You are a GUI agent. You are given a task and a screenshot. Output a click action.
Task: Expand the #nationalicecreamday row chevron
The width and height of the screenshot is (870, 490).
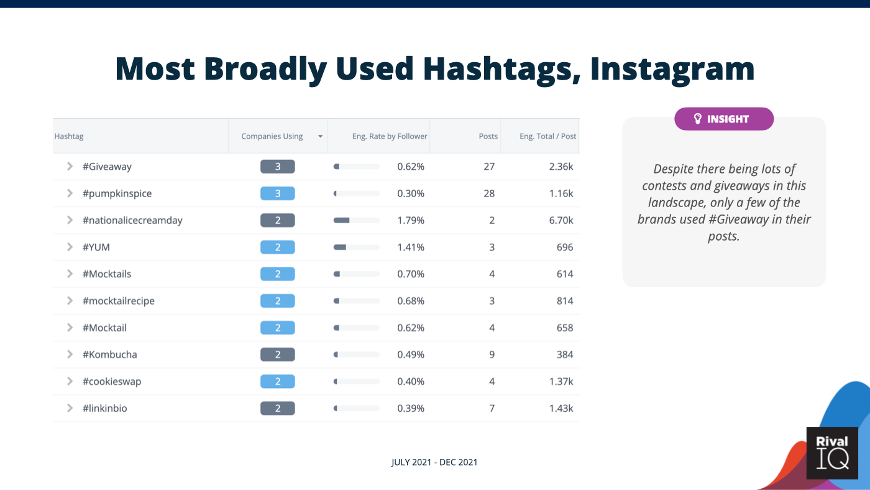70,220
